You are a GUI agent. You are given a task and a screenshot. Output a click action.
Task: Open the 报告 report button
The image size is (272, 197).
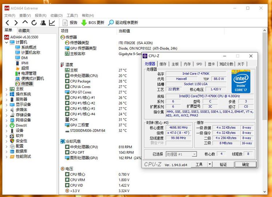pos(70,23)
